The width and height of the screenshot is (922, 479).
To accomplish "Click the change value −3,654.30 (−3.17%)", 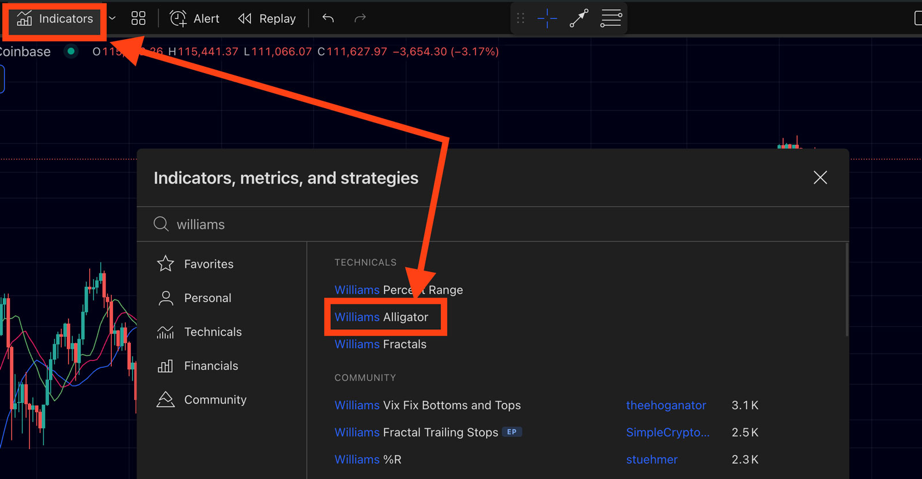I will tap(445, 51).
